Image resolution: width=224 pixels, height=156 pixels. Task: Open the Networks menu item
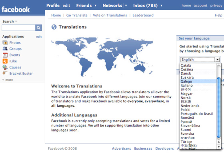click(x=113, y=6)
